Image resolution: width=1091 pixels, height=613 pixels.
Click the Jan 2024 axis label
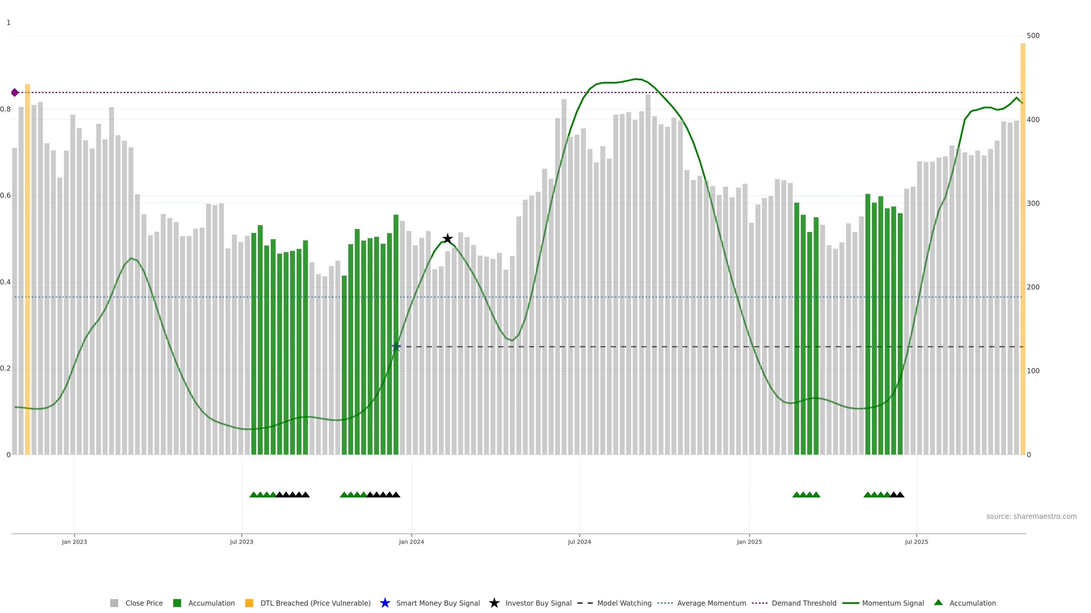click(411, 541)
